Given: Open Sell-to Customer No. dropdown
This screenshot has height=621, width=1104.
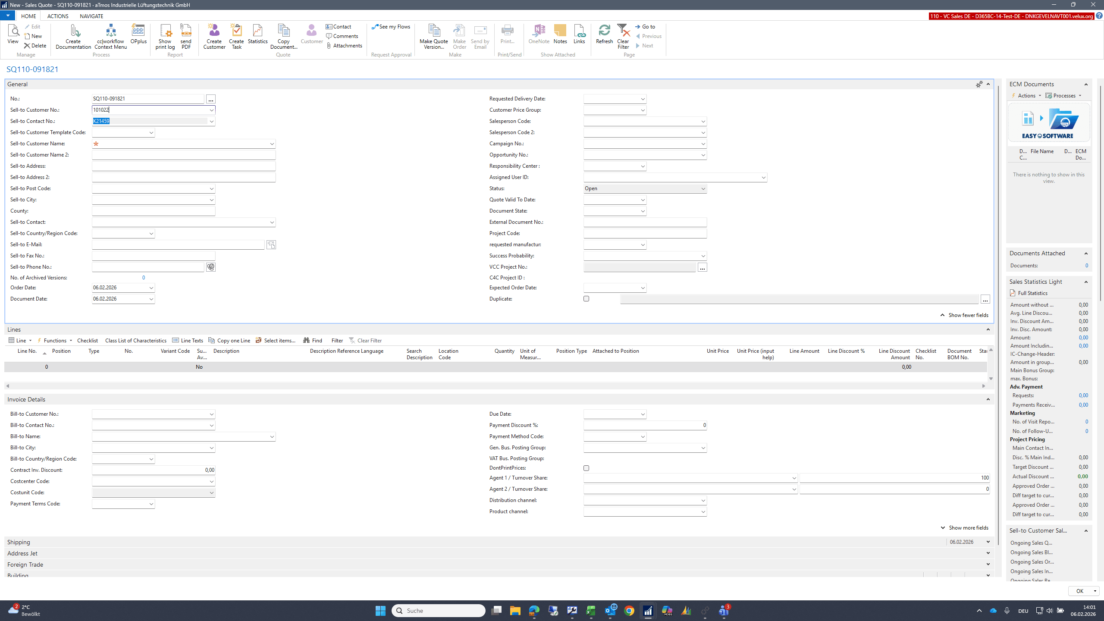Looking at the screenshot, I should [x=211, y=110].
